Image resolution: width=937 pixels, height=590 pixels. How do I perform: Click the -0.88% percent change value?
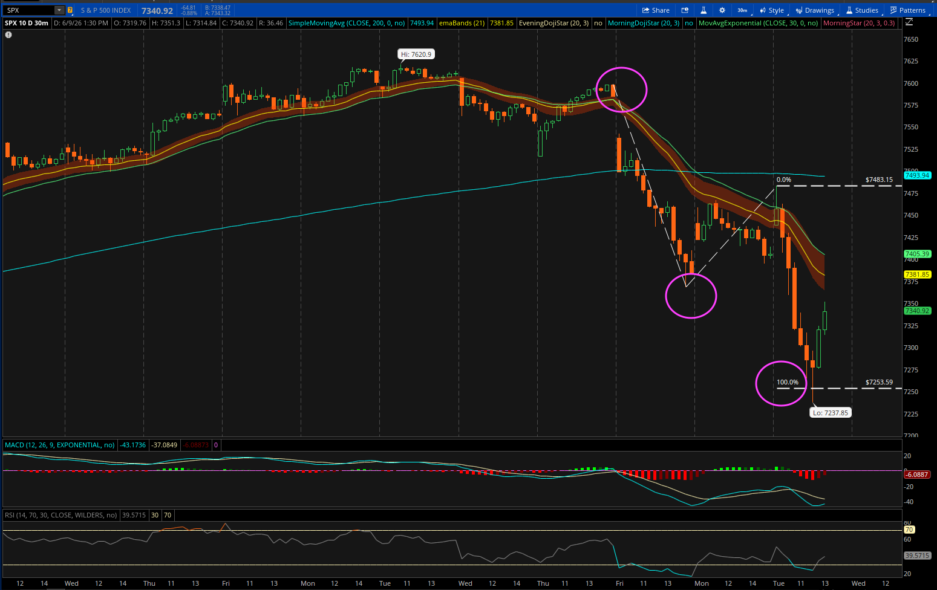189,13
